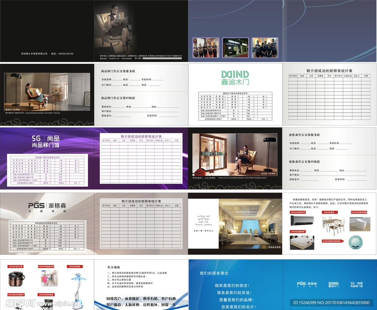
Task: Click the red 20000分智能扫地机器人 arrow label
Action: tap(333, 241)
